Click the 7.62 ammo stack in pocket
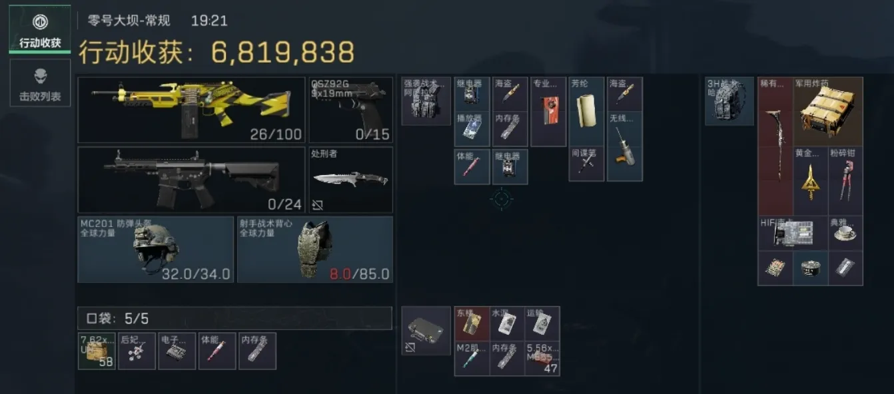This screenshot has height=394, width=894. click(97, 351)
